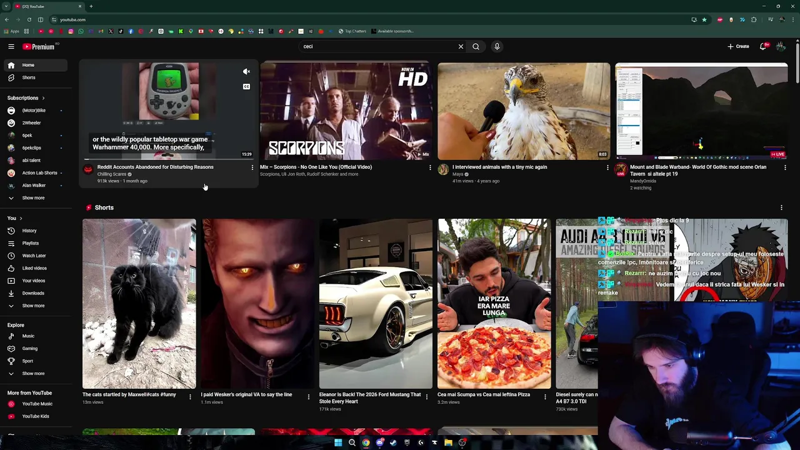
Task: Open options for Eleanor Mustang short
Action: 426,397
